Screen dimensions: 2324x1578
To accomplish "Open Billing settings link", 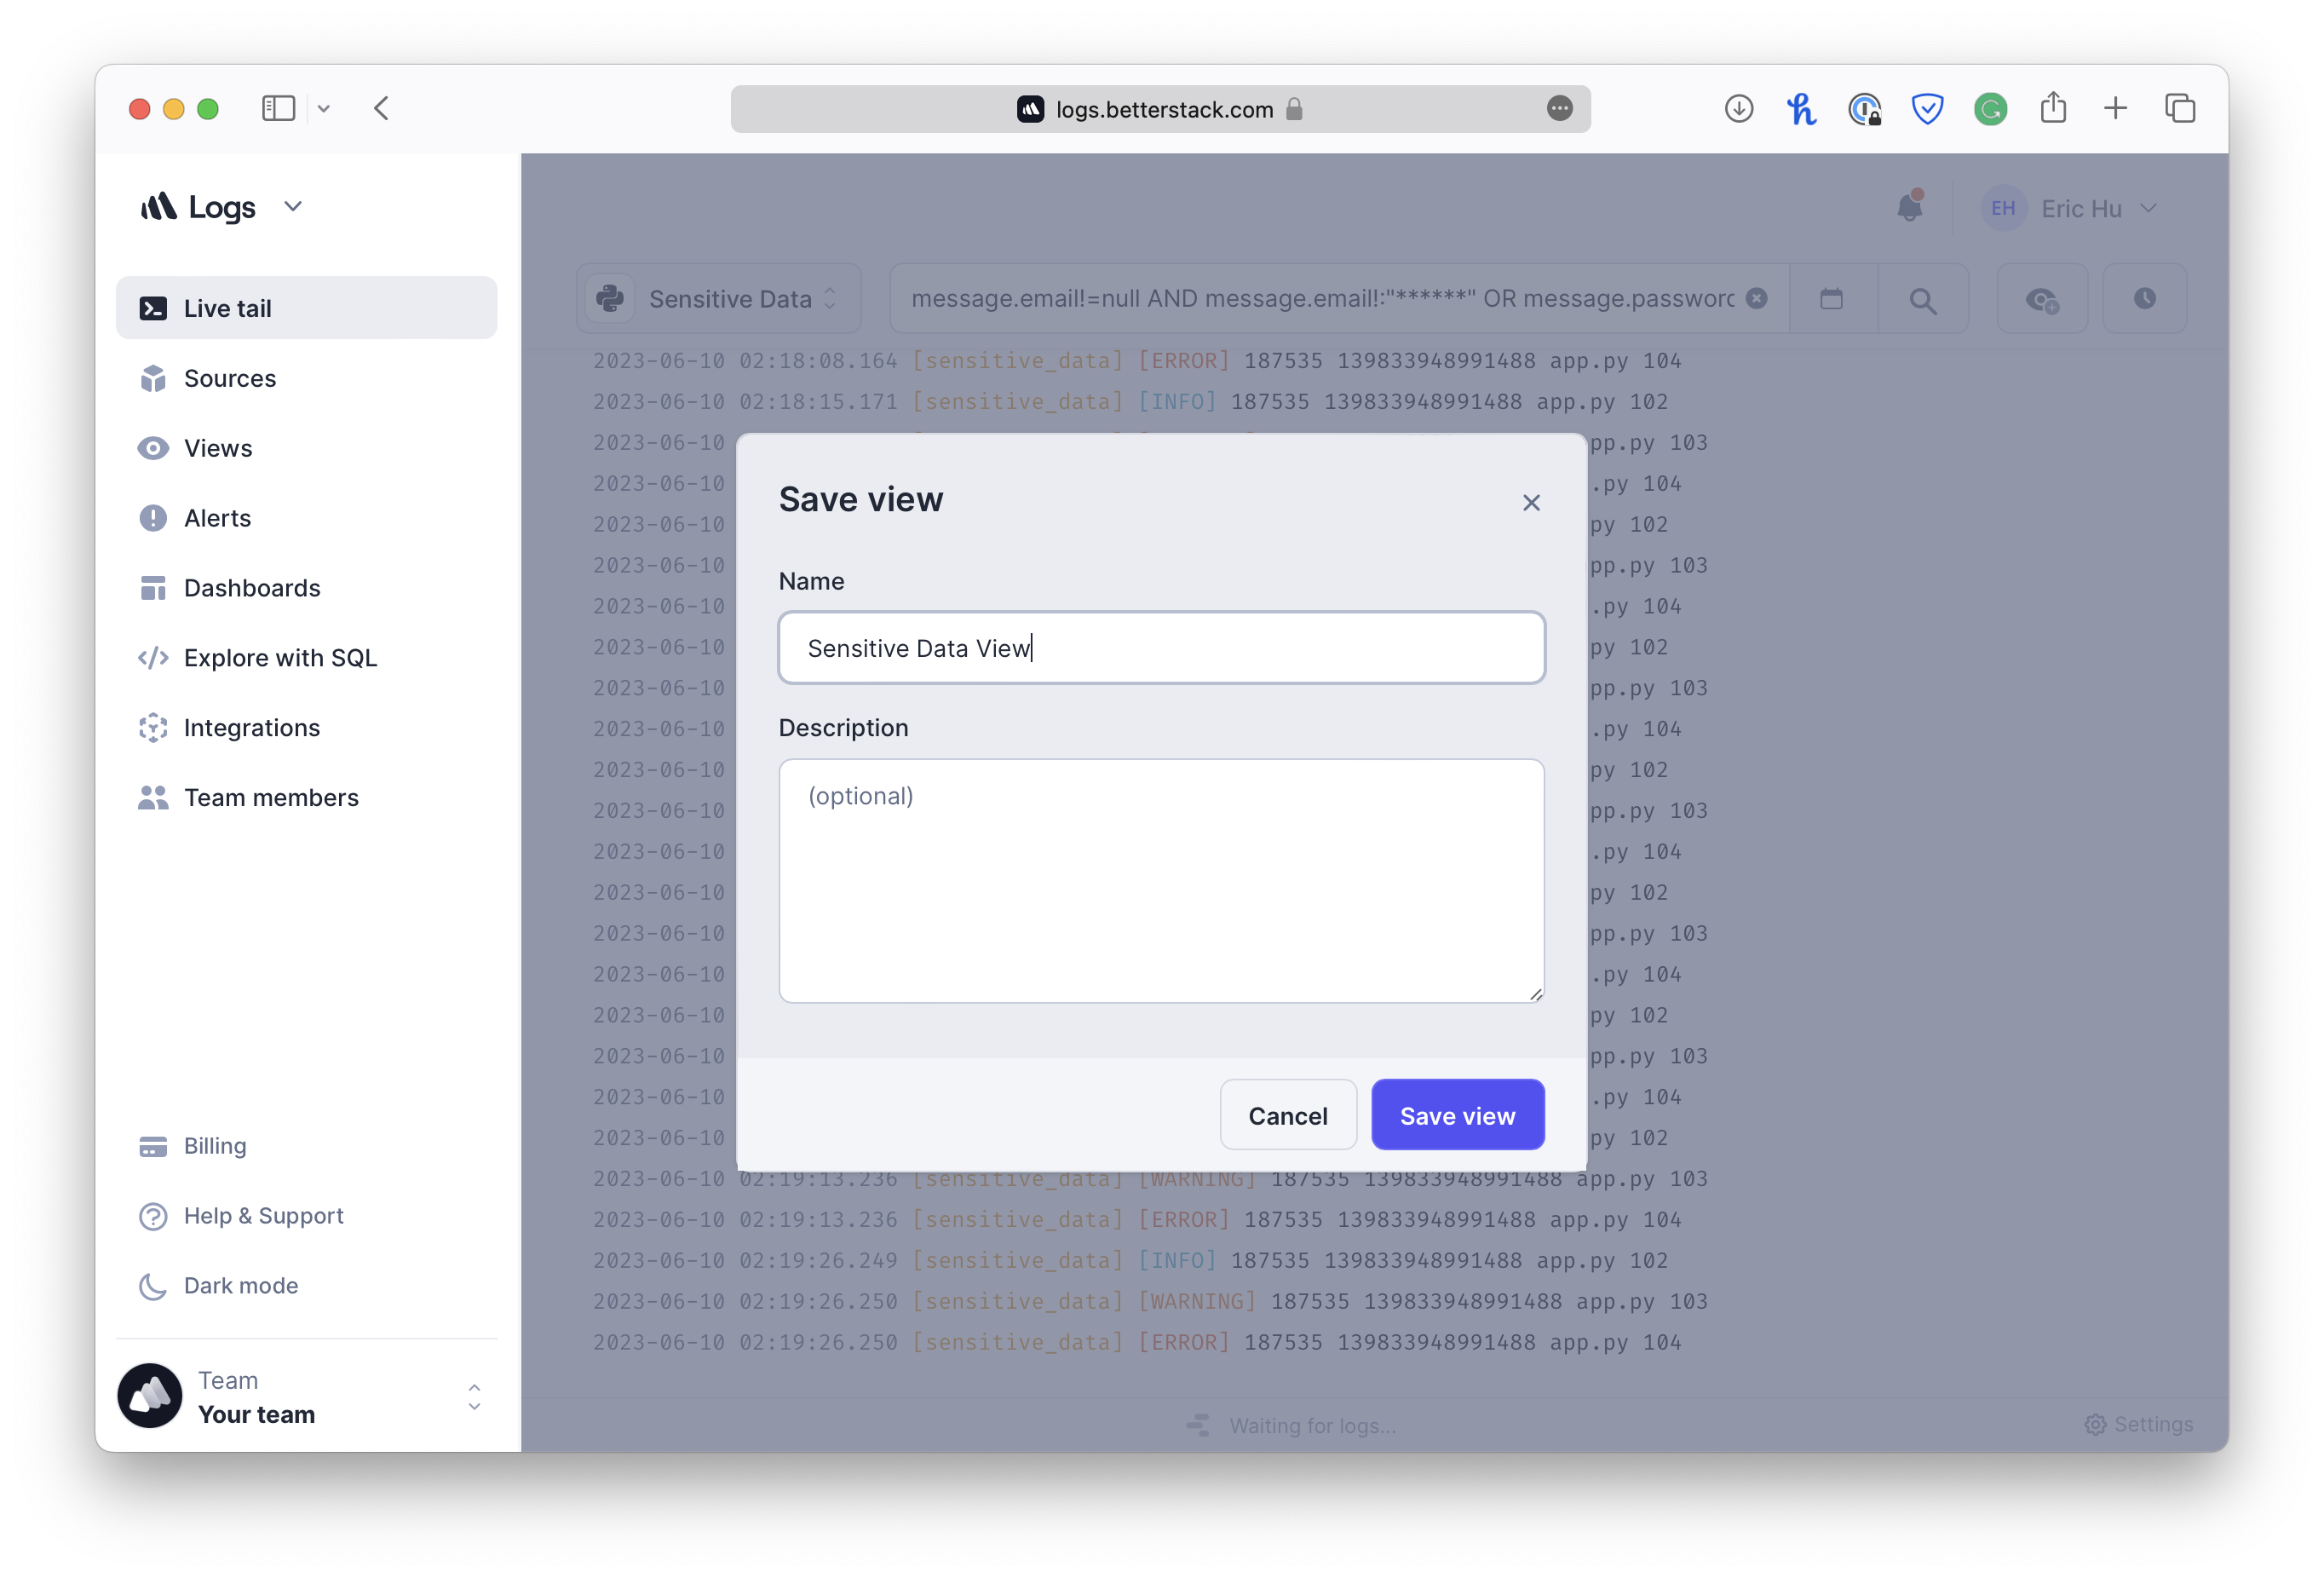I will (214, 1146).
